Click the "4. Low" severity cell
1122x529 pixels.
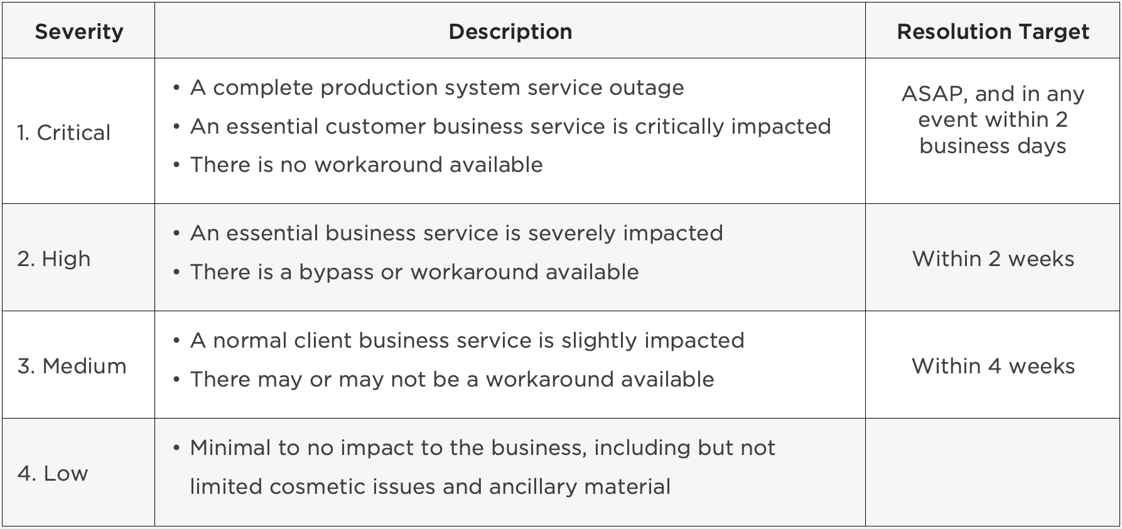(x=53, y=473)
